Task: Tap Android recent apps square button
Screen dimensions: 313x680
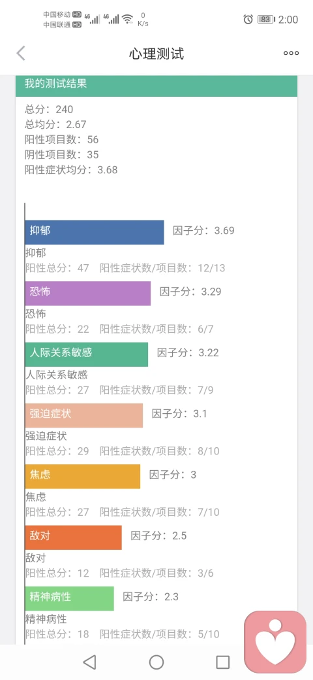Action: point(222,662)
